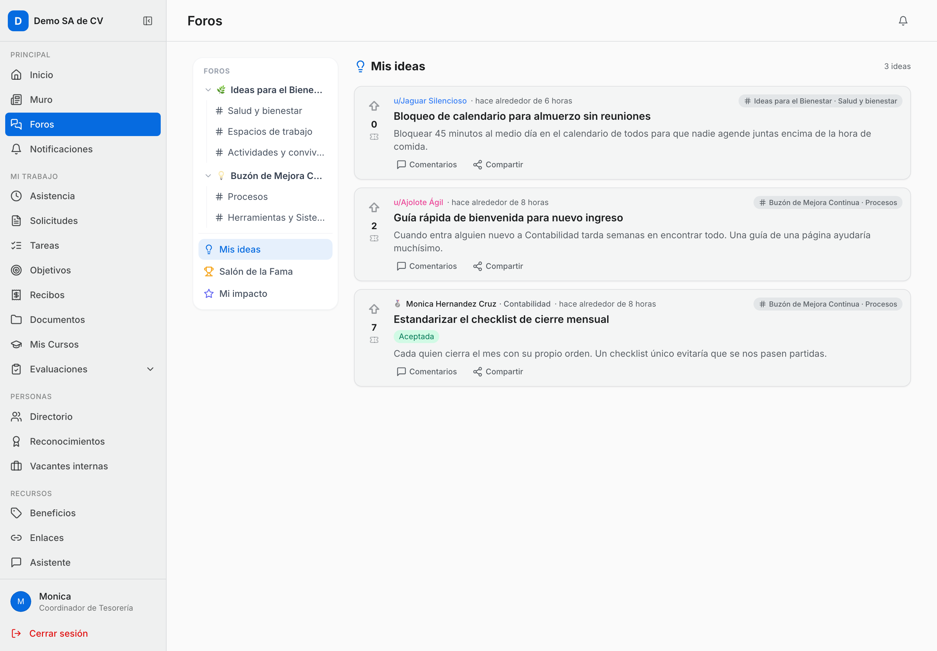This screenshot has width=937, height=651.
Task: Click the star icon for Mi impacto
Action: (209, 294)
